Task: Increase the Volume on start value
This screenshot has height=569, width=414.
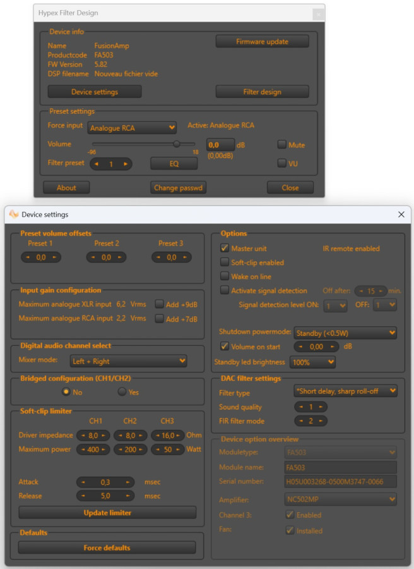Action: pyautogui.click(x=332, y=346)
